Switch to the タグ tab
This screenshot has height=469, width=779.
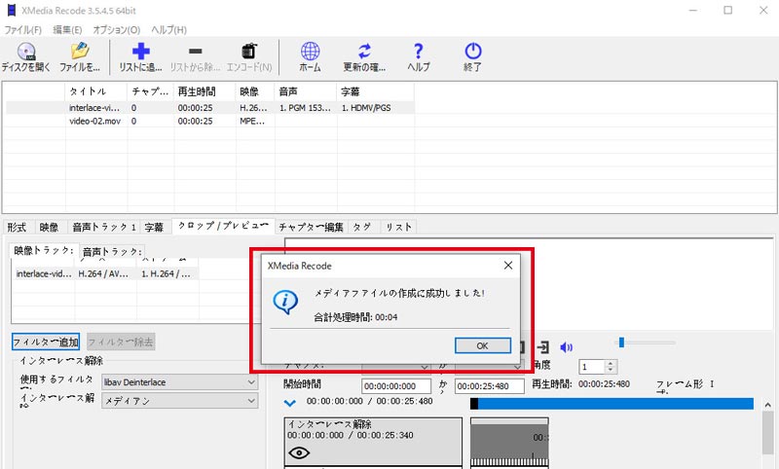362,228
